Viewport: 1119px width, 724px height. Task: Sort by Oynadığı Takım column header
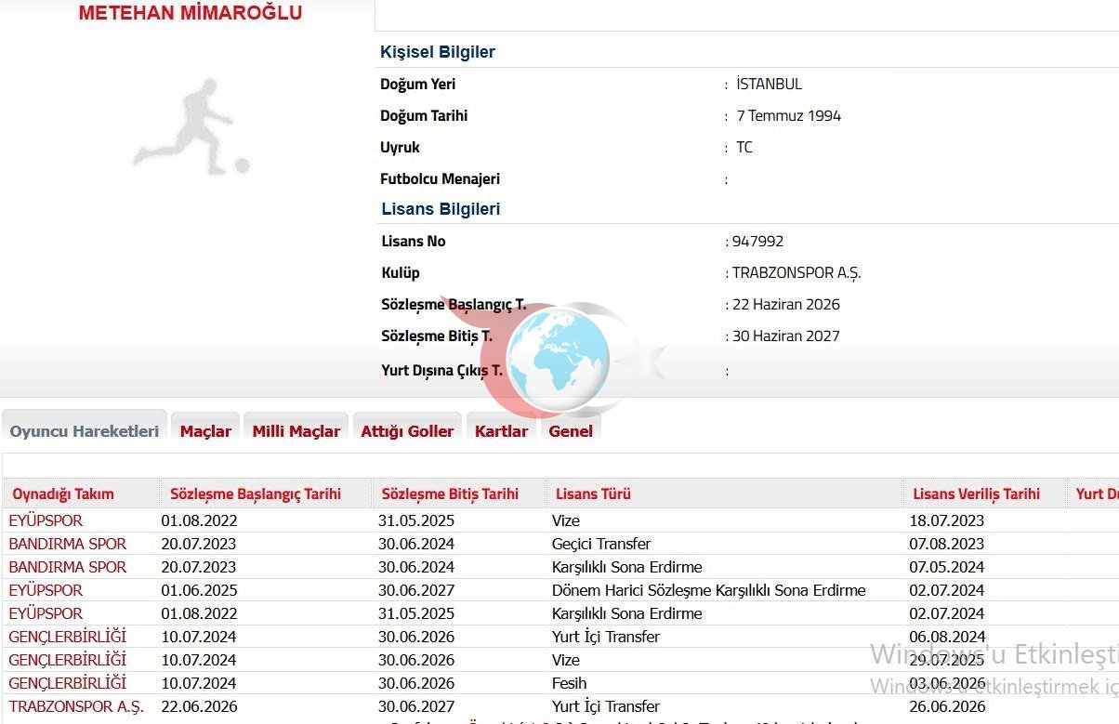[x=63, y=494]
